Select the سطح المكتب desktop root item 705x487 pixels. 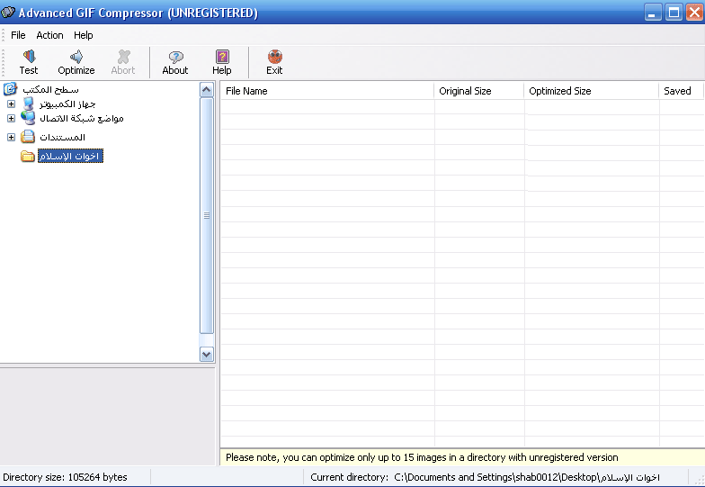50,90
